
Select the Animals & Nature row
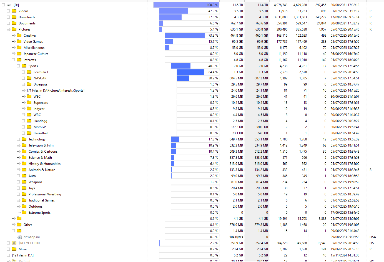pyautogui.click(x=42, y=170)
